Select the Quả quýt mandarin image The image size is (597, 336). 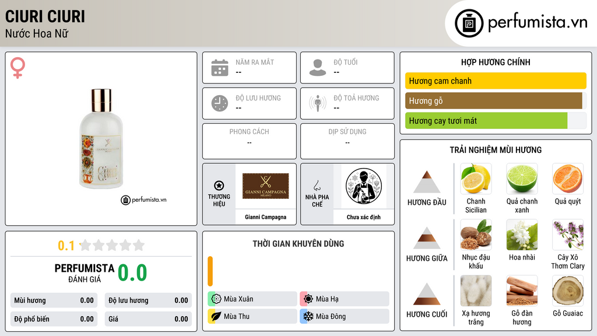point(568,178)
